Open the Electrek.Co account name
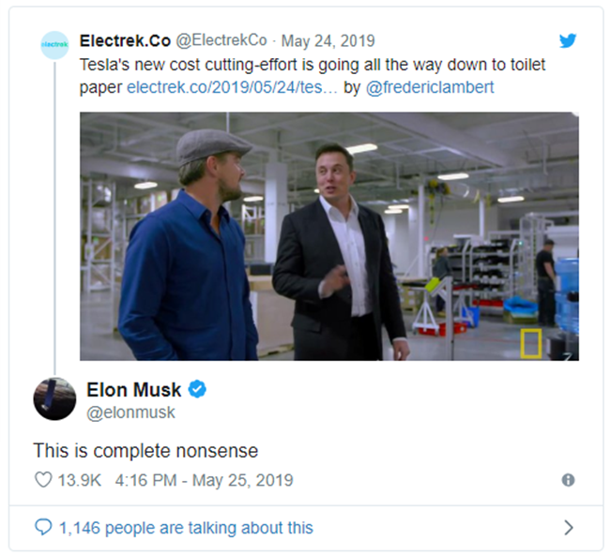The width and height of the screenshot is (610, 555). [x=124, y=41]
